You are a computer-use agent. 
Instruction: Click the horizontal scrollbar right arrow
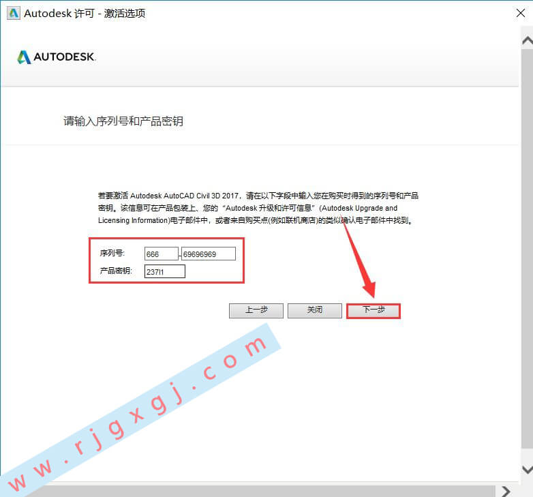click(x=506, y=492)
